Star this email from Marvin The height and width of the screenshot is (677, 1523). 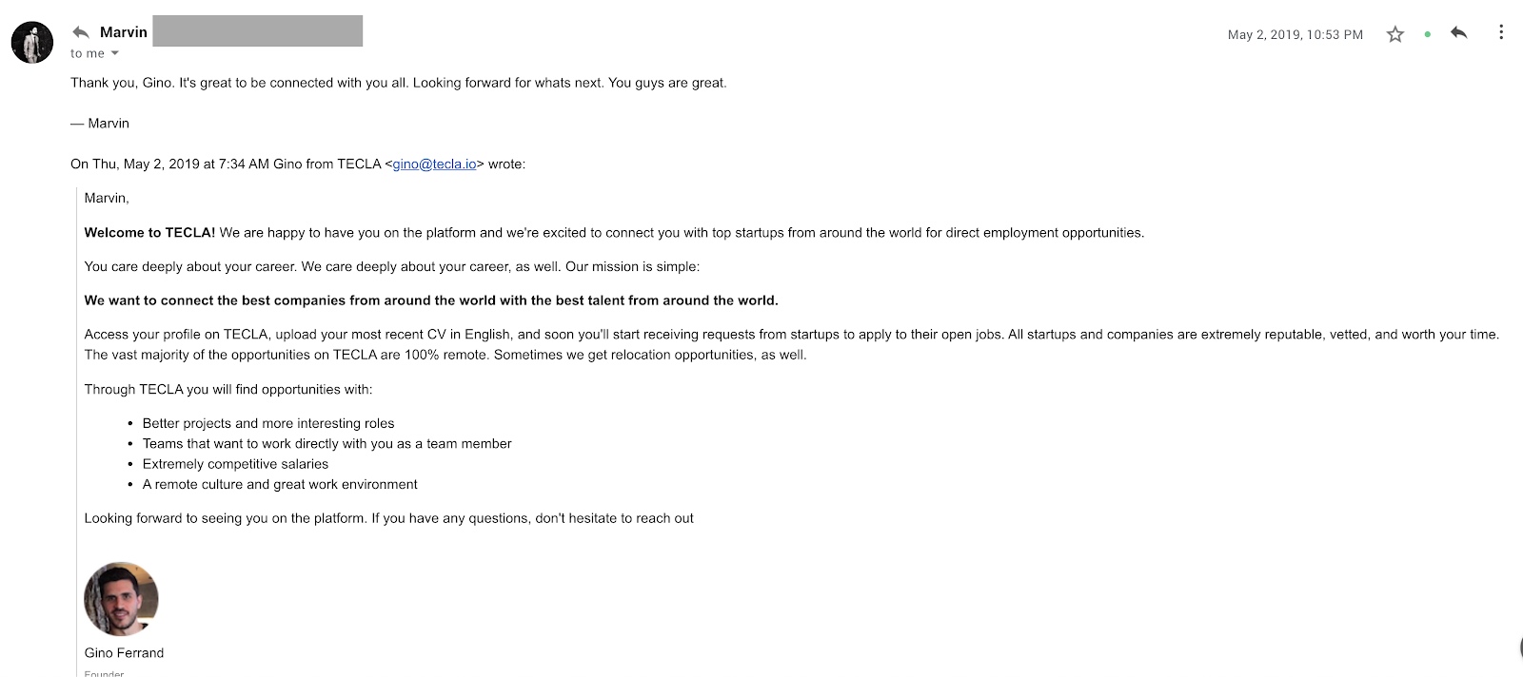[x=1394, y=34]
